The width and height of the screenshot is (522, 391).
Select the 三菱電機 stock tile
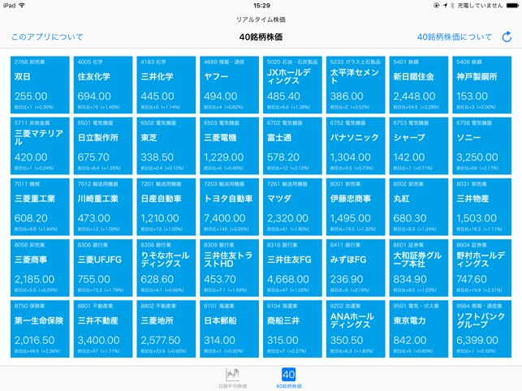click(x=230, y=146)
